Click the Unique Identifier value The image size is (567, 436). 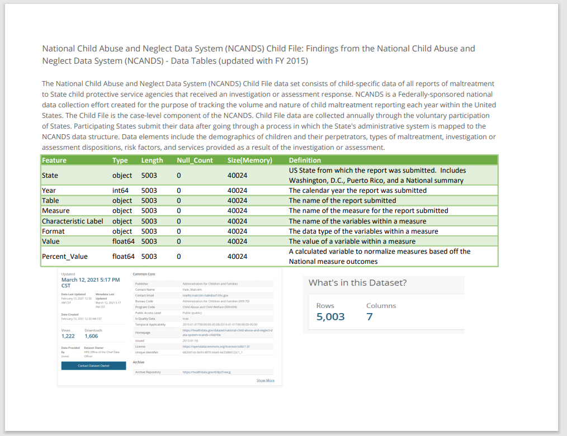pos(212,352)
